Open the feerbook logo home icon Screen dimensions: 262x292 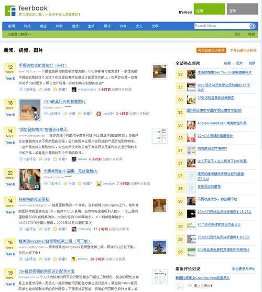coord(10,10)
